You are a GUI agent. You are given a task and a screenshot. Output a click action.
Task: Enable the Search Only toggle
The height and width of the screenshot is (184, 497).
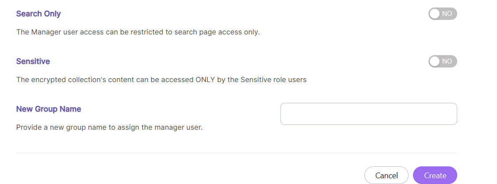coord(442,14)
